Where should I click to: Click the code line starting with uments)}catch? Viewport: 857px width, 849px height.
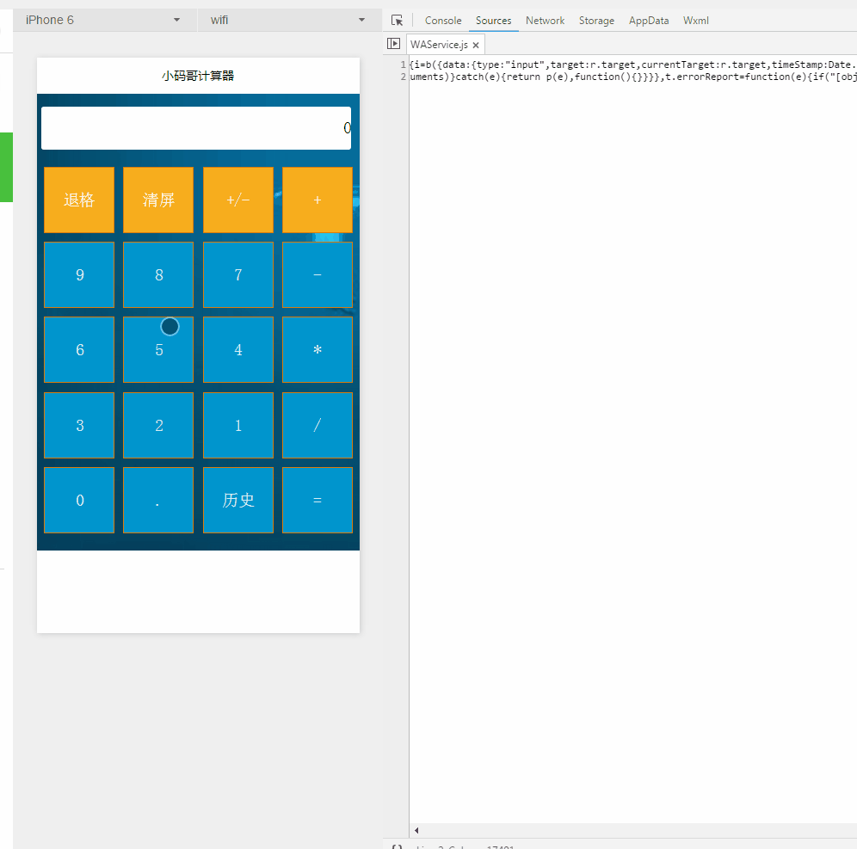pyautogui.click(x=633, y=77)
